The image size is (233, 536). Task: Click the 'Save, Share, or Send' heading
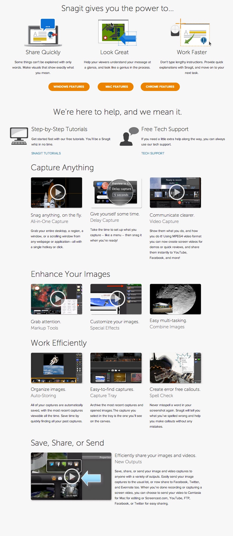coord(68,443)
